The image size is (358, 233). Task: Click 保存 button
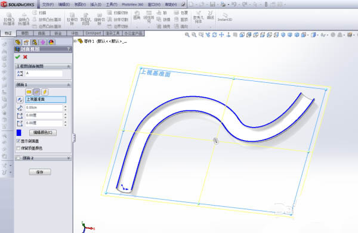pyautogui.click(x=40, y=172)
